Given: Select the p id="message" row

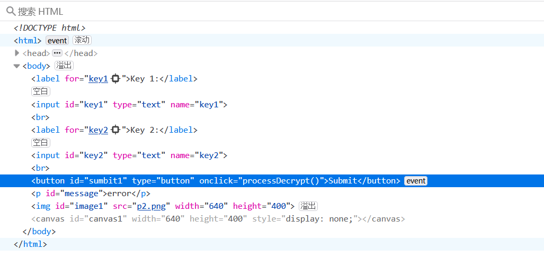Looking at the screenshot, I should click(x=272, y=193).
